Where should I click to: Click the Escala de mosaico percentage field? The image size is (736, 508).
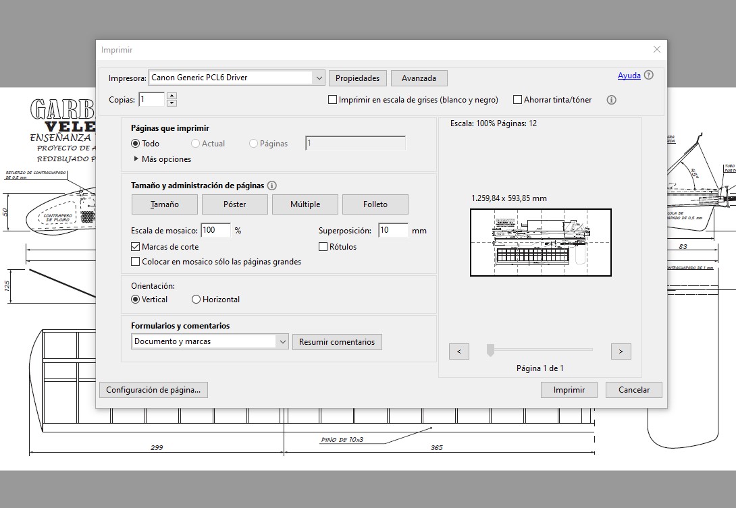pyautogui.click(x=215, y=231)
